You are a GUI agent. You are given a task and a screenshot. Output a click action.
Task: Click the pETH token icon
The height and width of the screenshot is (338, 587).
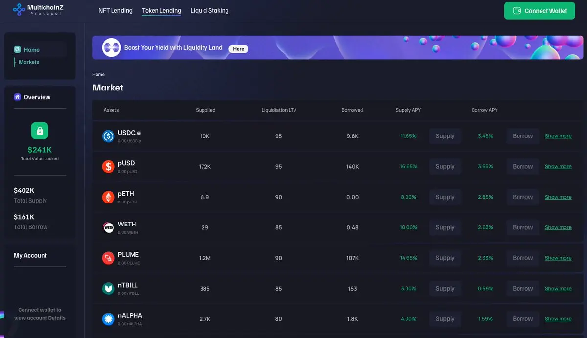[x=108, y=197]
